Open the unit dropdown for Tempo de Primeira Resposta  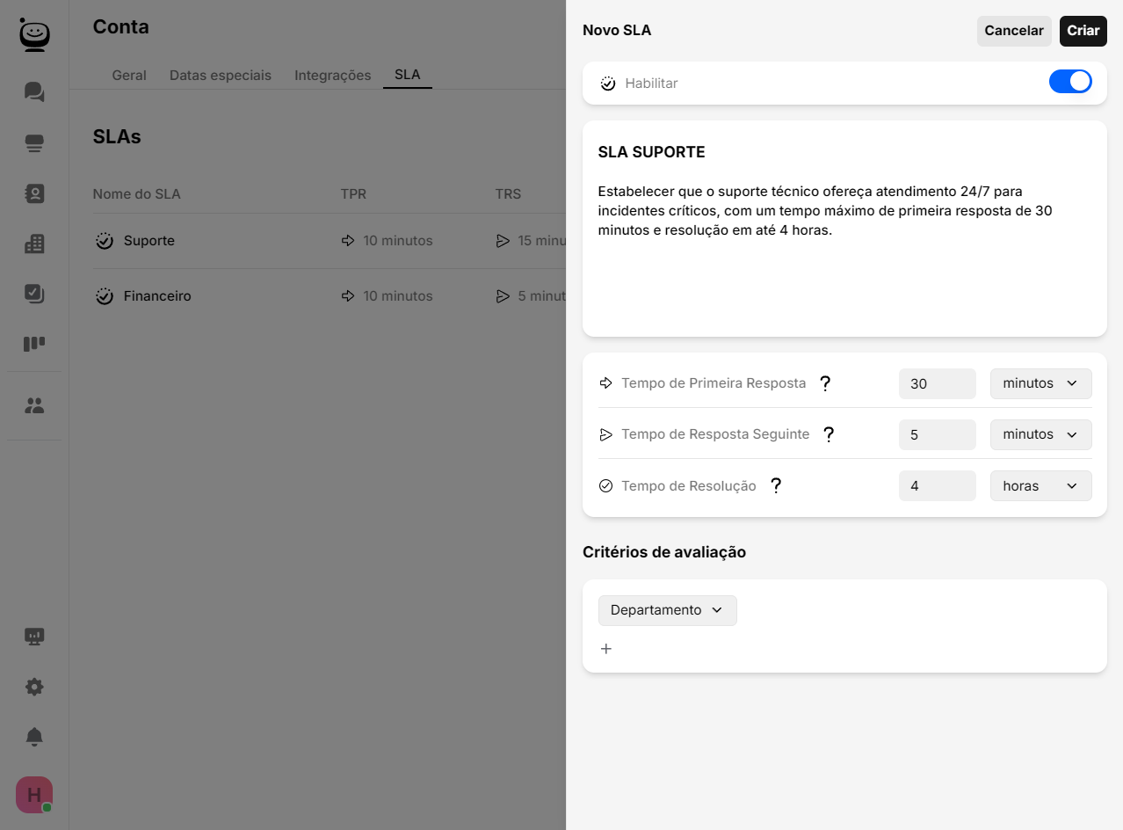click(x=1040, y=383)
